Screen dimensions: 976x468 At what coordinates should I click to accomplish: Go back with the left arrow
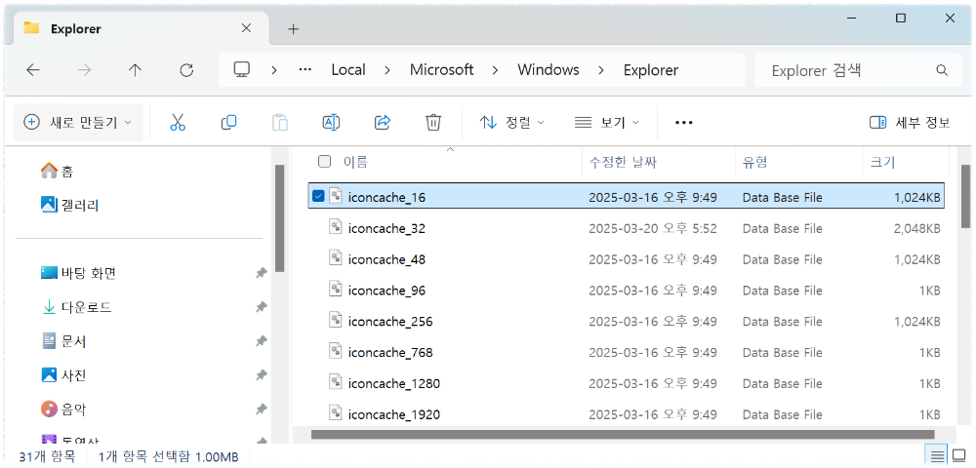[x=33, y=70]
